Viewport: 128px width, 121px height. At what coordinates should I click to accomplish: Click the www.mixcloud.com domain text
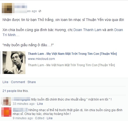click(x=41, y=59)
